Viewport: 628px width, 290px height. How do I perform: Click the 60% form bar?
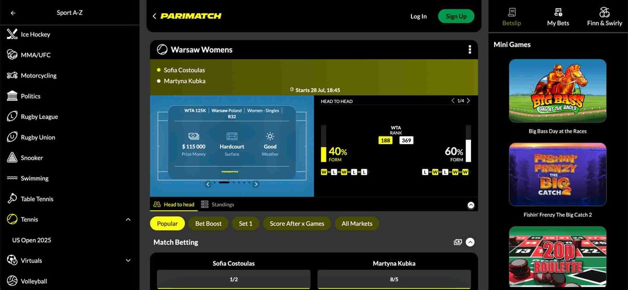click(468, 144)
